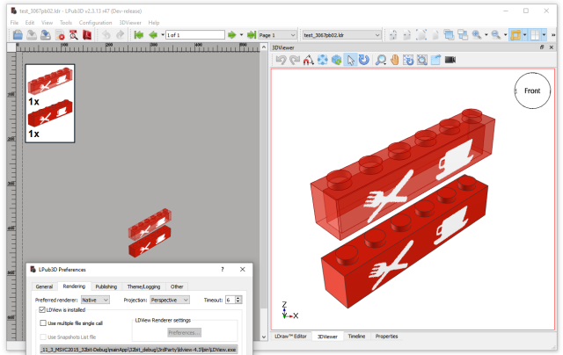This screenshot has height=355, width=563.
Task: Jump to last page green arrow
Action: click(x=252, y=35)
